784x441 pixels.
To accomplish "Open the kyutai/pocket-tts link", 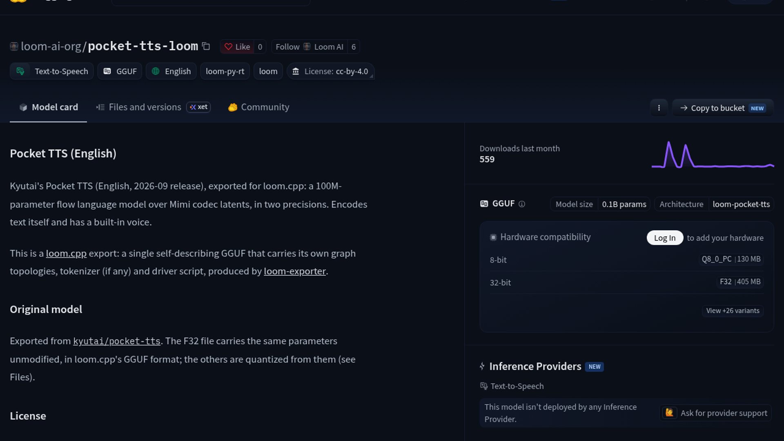I will pos(117,341).
